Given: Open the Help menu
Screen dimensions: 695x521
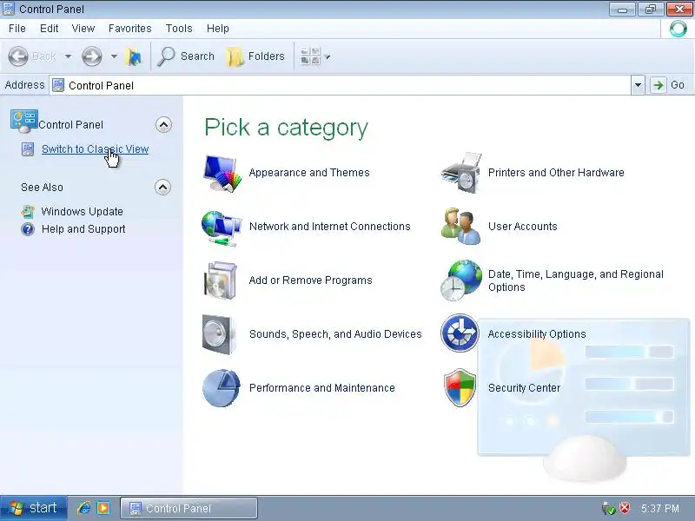Looking at the screenshot, I should pyautogui.click(x=218, y=29).
